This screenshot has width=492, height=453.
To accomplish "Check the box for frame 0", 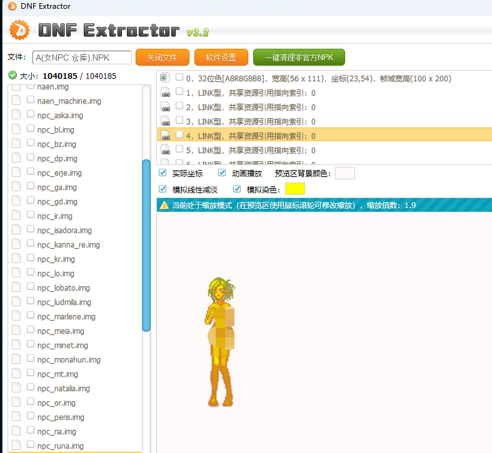I will [x=179, y=77].
